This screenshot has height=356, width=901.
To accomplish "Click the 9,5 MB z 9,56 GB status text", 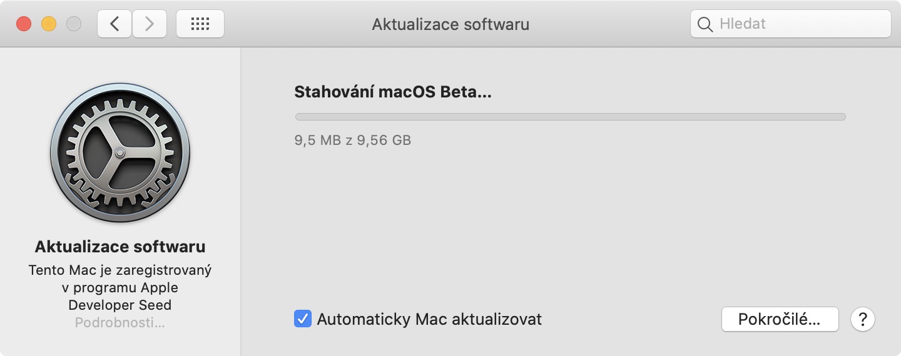I will [353, 140].
